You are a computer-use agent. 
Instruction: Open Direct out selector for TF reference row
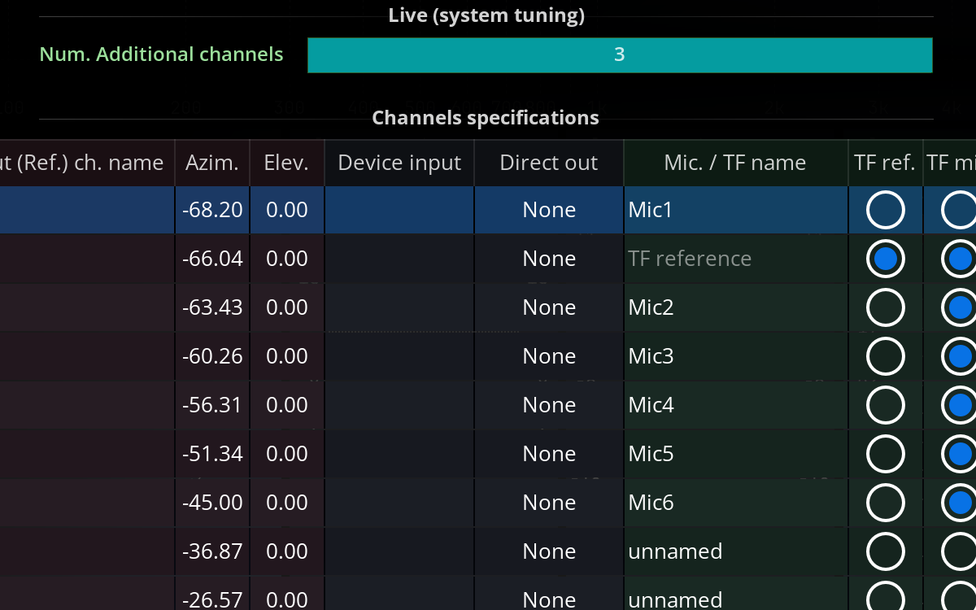click(548, 259)
